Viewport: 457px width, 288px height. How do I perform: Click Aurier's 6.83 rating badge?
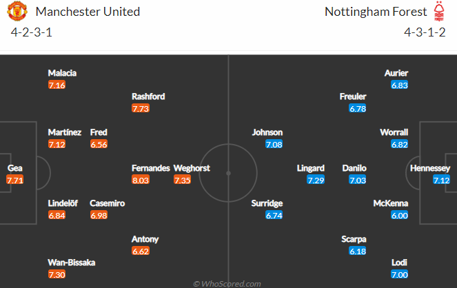[399, 85]
